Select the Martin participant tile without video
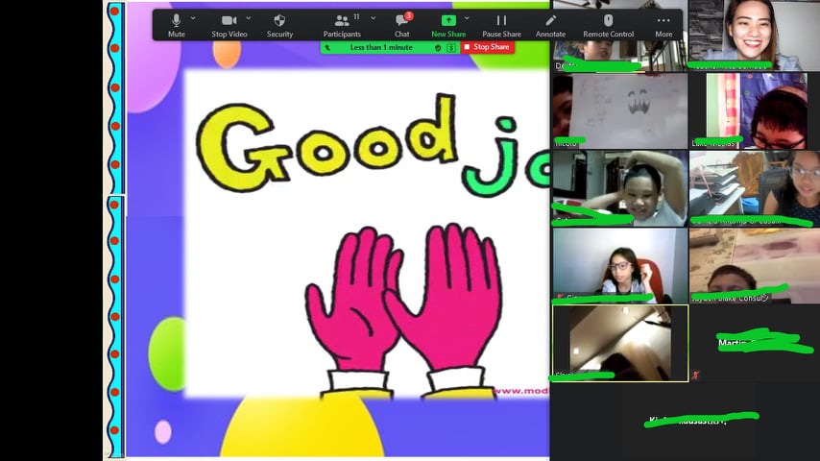 pyautogui.click(x=754, y=343)
